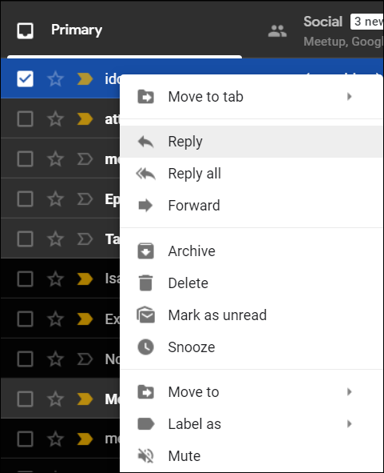Click the Reply all double-arrow icon
Screen dimensions: 384x473
(145, 174)
